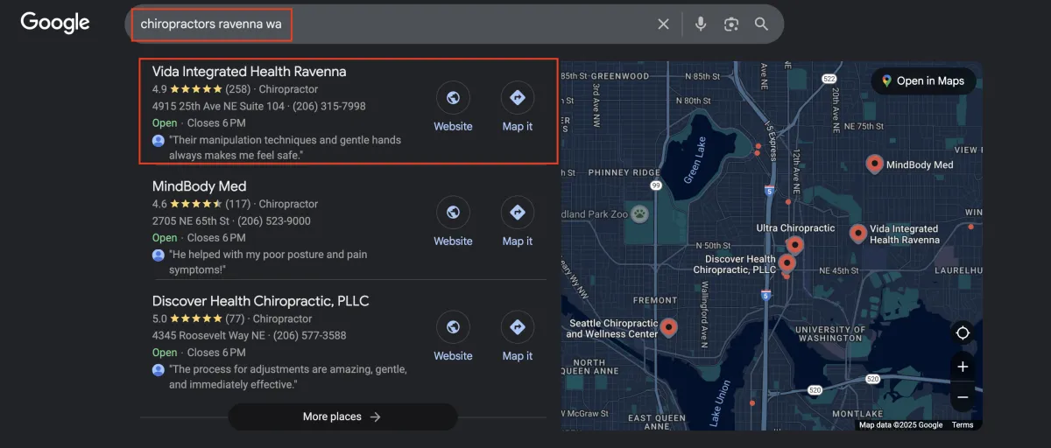Zoom in the map with plus button
This screenshot has height=448, width=1051.
tap(963, 367)
